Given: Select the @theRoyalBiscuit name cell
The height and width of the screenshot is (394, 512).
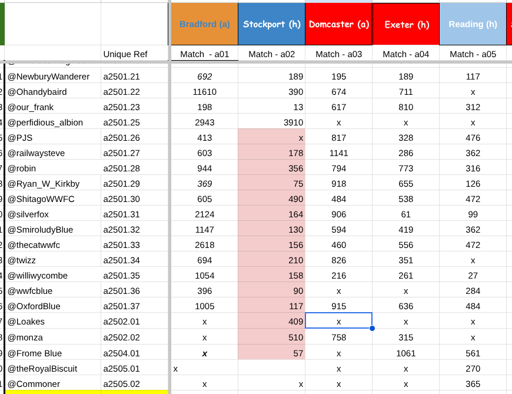Looking at the screenshot, I should click(x=52, y=369).
